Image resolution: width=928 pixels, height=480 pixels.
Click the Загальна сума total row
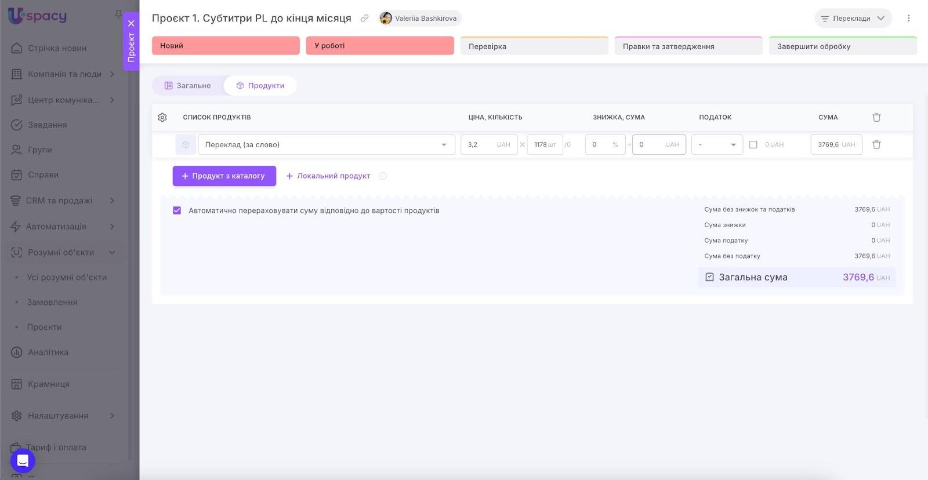(797, 277)
